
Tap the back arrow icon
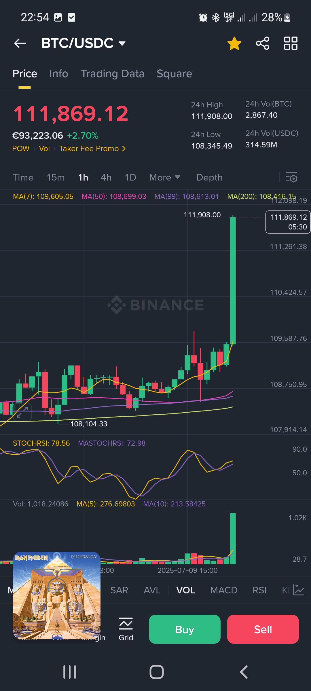(20, 43)
